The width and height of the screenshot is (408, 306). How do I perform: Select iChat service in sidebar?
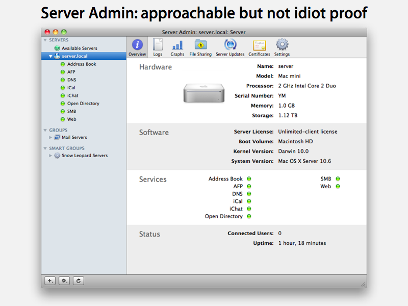[x=72, y=95]
